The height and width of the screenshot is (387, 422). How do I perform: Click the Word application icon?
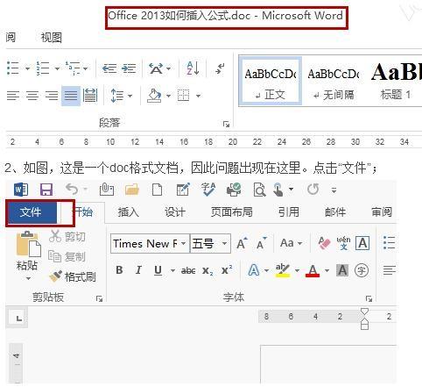click(21, 190)
